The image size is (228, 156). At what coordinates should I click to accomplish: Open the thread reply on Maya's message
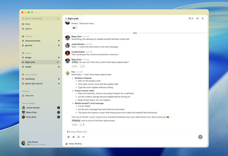click(82, 66)
